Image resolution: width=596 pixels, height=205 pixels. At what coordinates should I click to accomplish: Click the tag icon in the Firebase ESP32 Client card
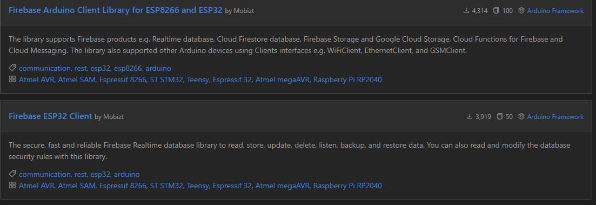12,174
